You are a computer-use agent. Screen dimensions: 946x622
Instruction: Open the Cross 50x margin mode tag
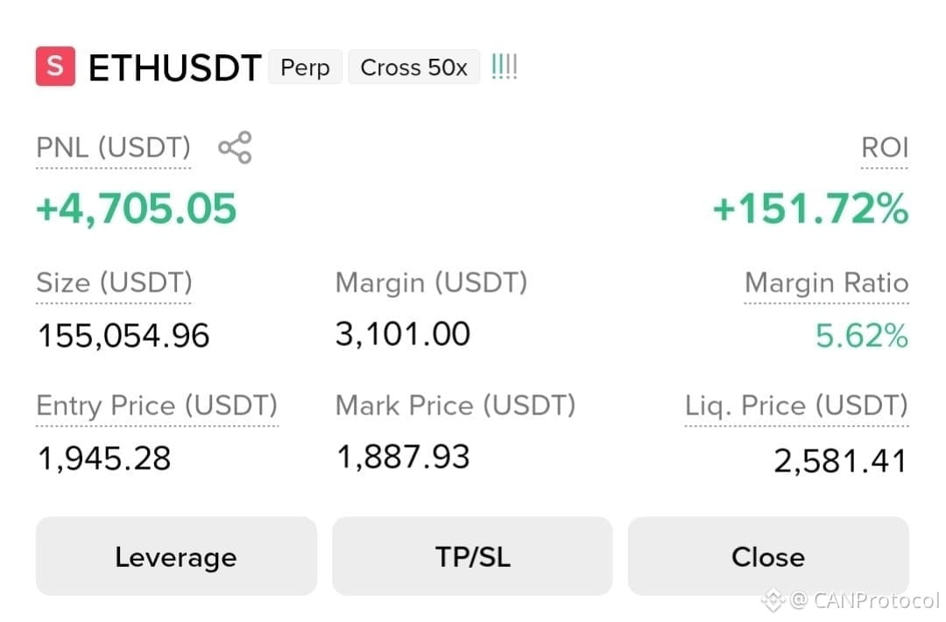tap(413, 67)
